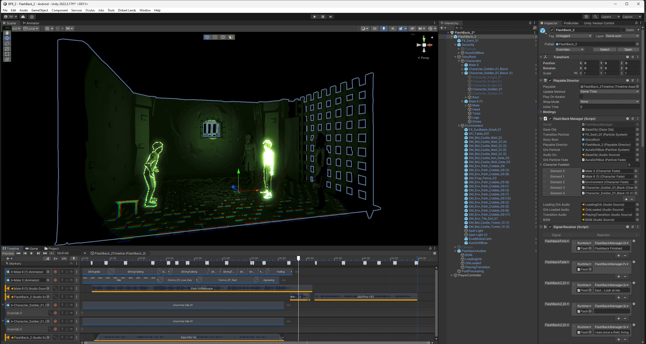Switch to the Animator tab

coord(31,23)
